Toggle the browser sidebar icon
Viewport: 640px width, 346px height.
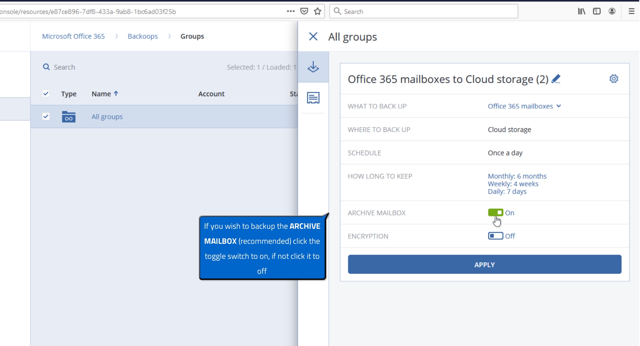597,11
